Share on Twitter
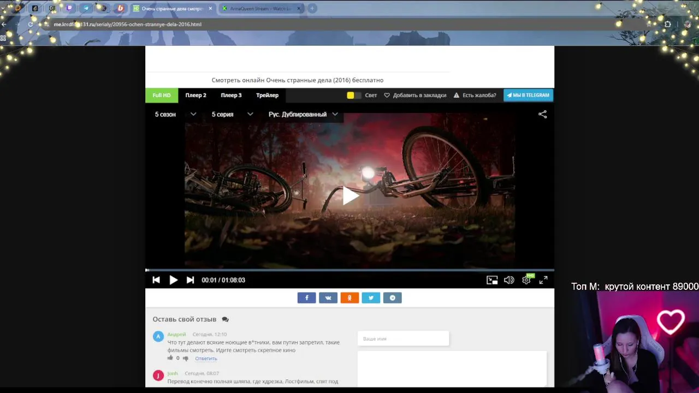699x393 pixels. (x=371, y=297)
